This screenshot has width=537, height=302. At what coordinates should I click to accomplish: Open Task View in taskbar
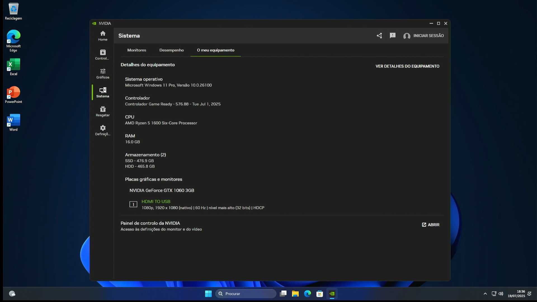coord(283,294)
